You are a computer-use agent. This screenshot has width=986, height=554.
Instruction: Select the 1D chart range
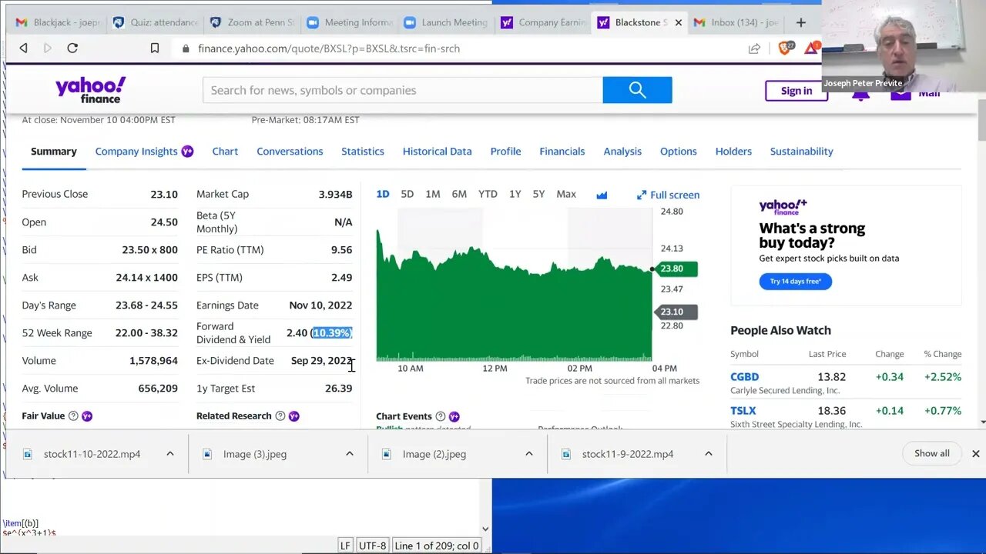point(383,194)
